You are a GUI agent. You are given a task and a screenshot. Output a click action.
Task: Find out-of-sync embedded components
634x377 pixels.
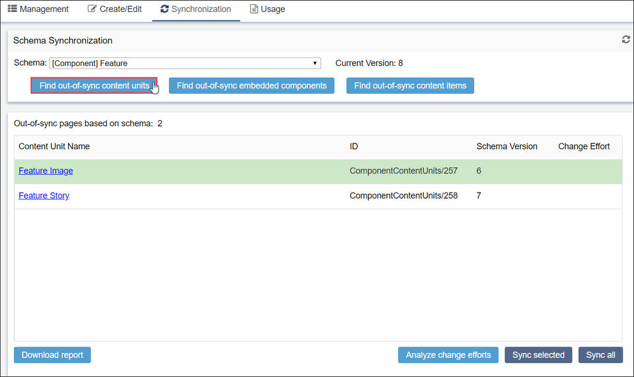[252, 86]
